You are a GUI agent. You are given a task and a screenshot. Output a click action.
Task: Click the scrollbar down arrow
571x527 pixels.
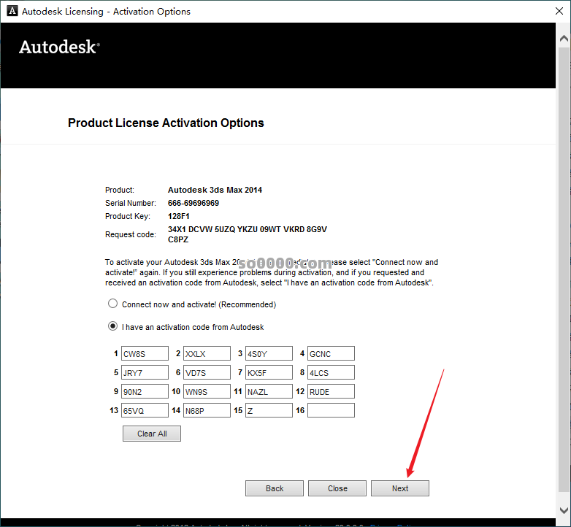(x=564, y=510)
